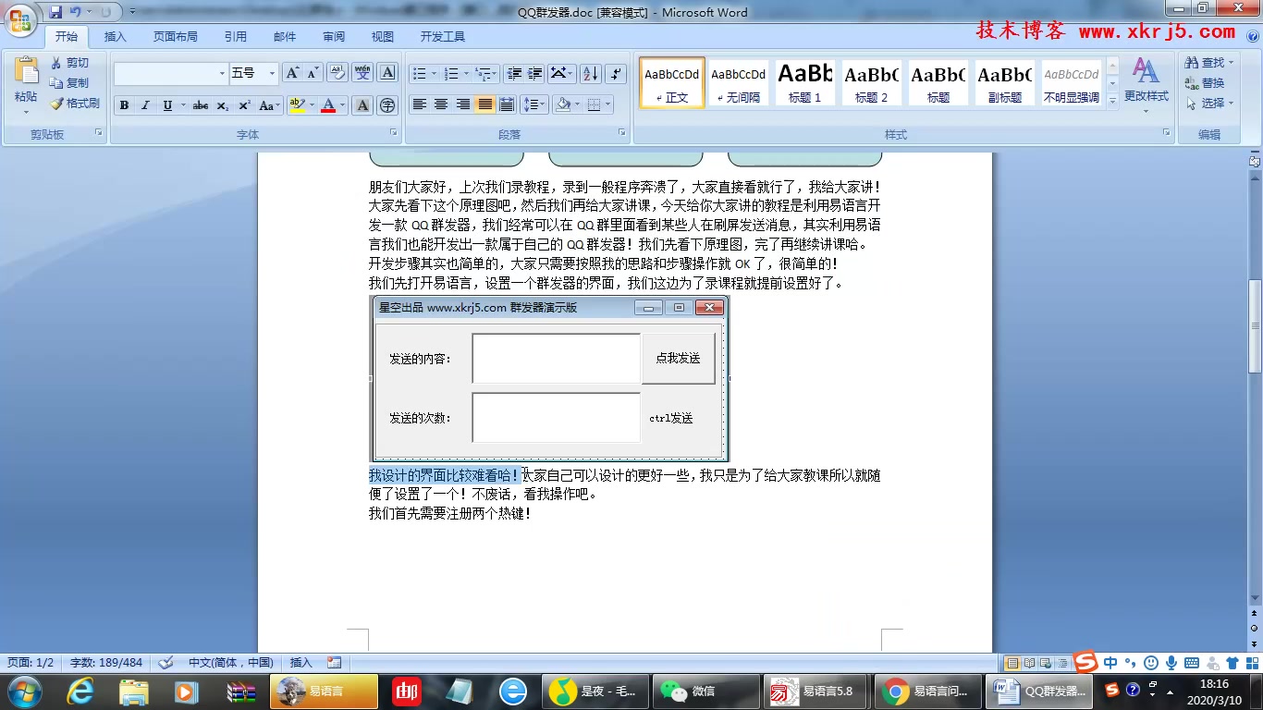Toggle character shading (gray A)
Image resolution: width=1263 pixels, height=710 pixels.
tap(362, 105)
